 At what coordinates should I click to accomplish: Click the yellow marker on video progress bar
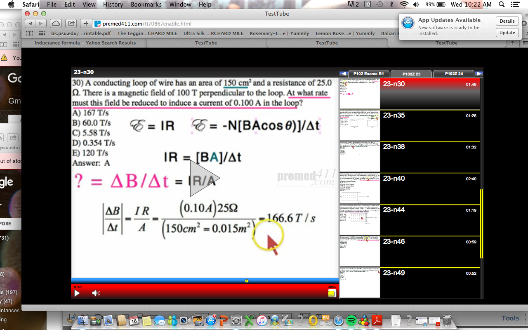(247, 281)
